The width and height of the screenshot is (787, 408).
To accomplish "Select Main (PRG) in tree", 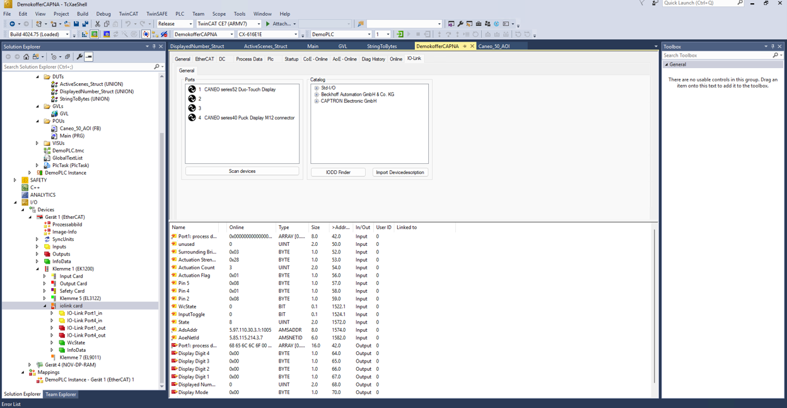I will [72, 136].
